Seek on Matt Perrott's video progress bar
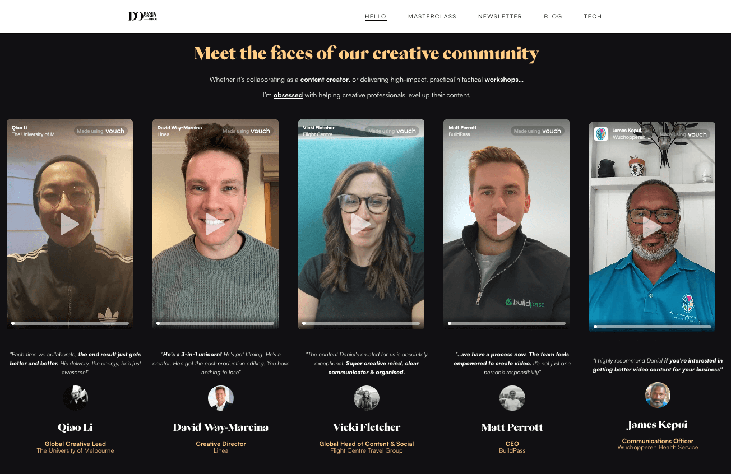 tap(507, 323)
